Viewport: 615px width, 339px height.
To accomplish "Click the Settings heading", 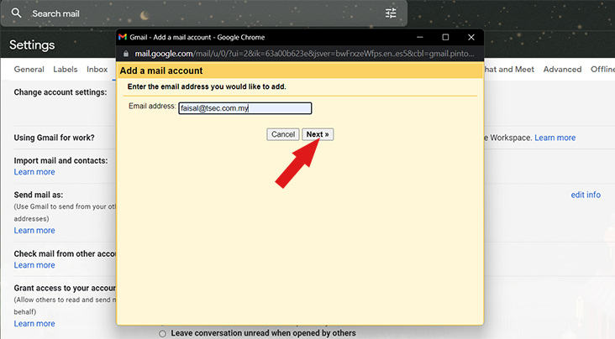I will click(32, 45).
